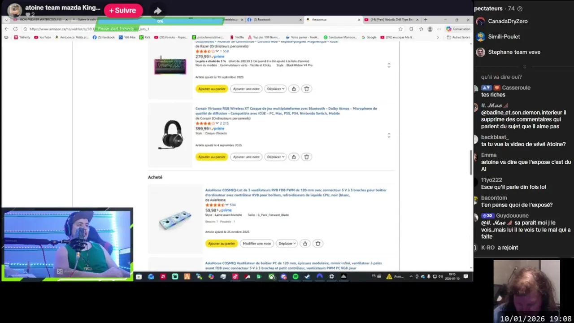Open spectators info help icon
Screen dimensions: 574x323
tap(520, 9)
